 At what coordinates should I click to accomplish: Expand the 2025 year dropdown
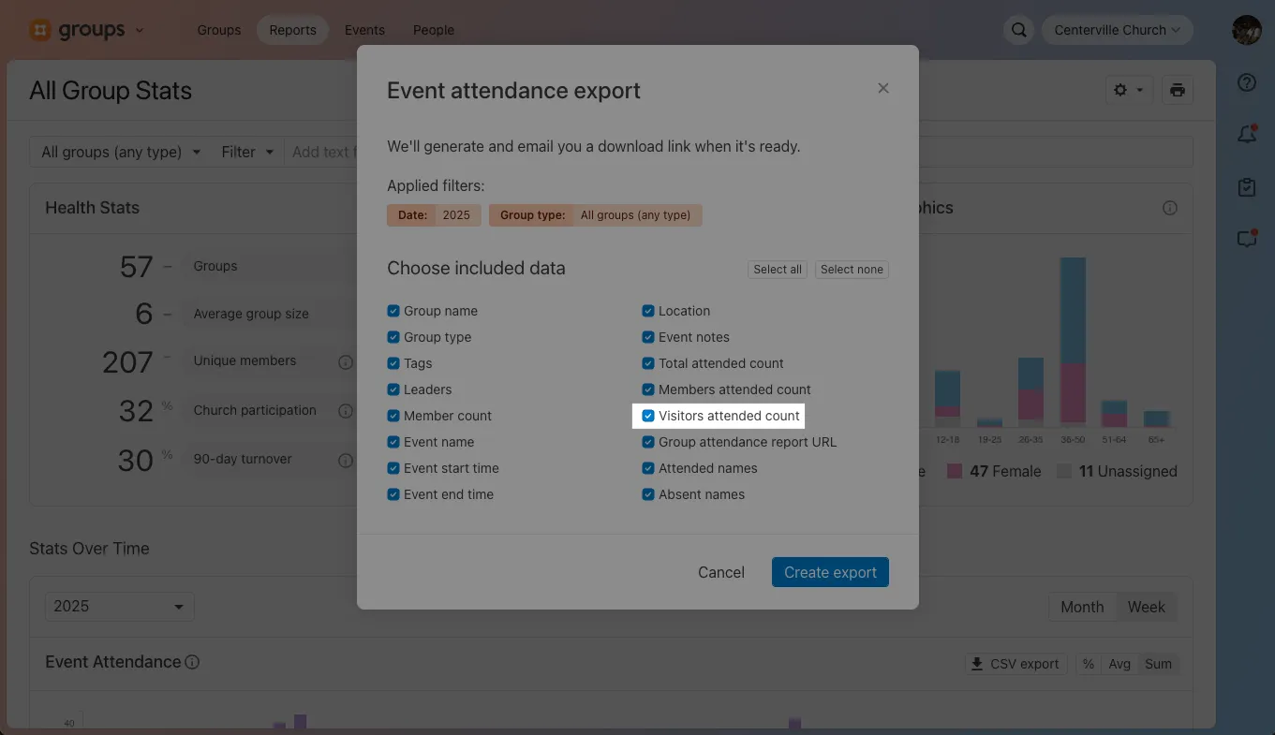click(x=119, y=607)
